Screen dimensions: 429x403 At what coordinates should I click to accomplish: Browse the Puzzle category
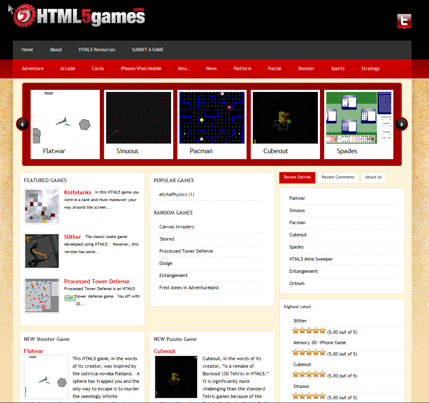(274, 68)
